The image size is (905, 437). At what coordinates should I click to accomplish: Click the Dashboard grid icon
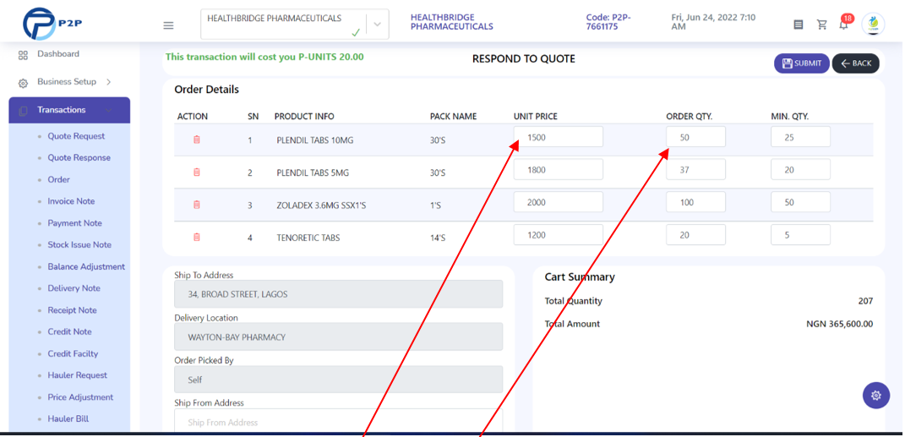tap(23, 56)
